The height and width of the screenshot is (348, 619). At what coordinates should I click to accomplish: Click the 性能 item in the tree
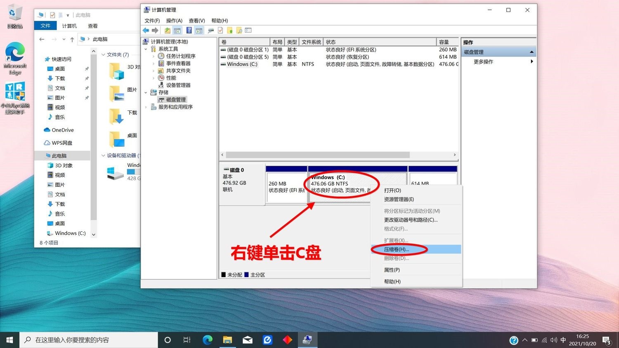171,78
